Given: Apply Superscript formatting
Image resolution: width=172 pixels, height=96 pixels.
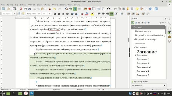Looking at the screenshot, I should click(72, 14).
